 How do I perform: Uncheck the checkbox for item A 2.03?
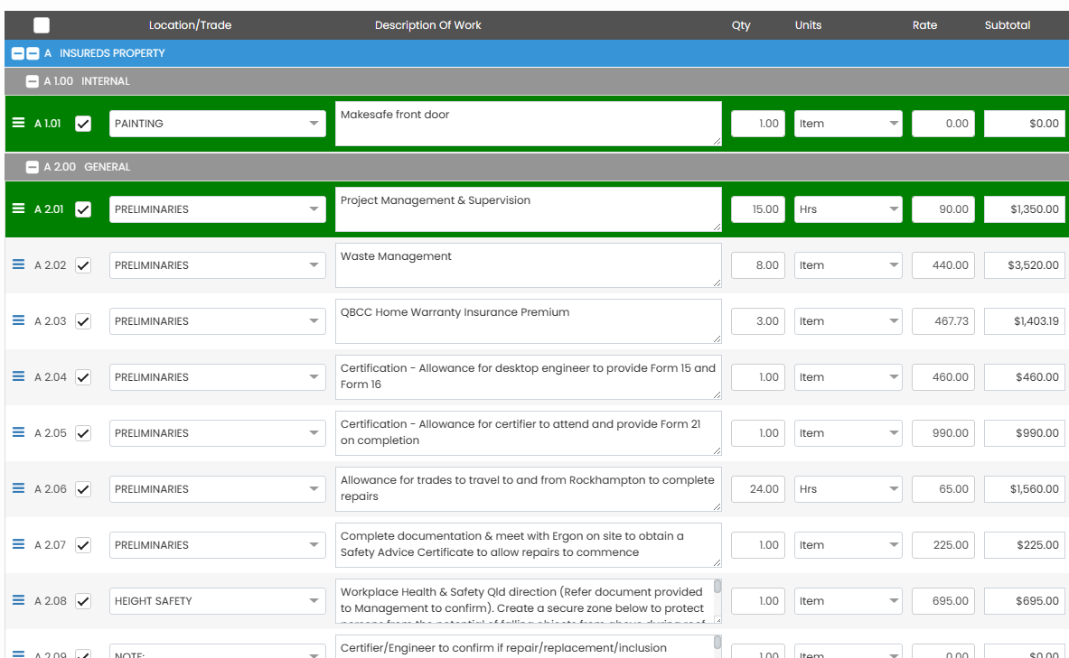83,321
